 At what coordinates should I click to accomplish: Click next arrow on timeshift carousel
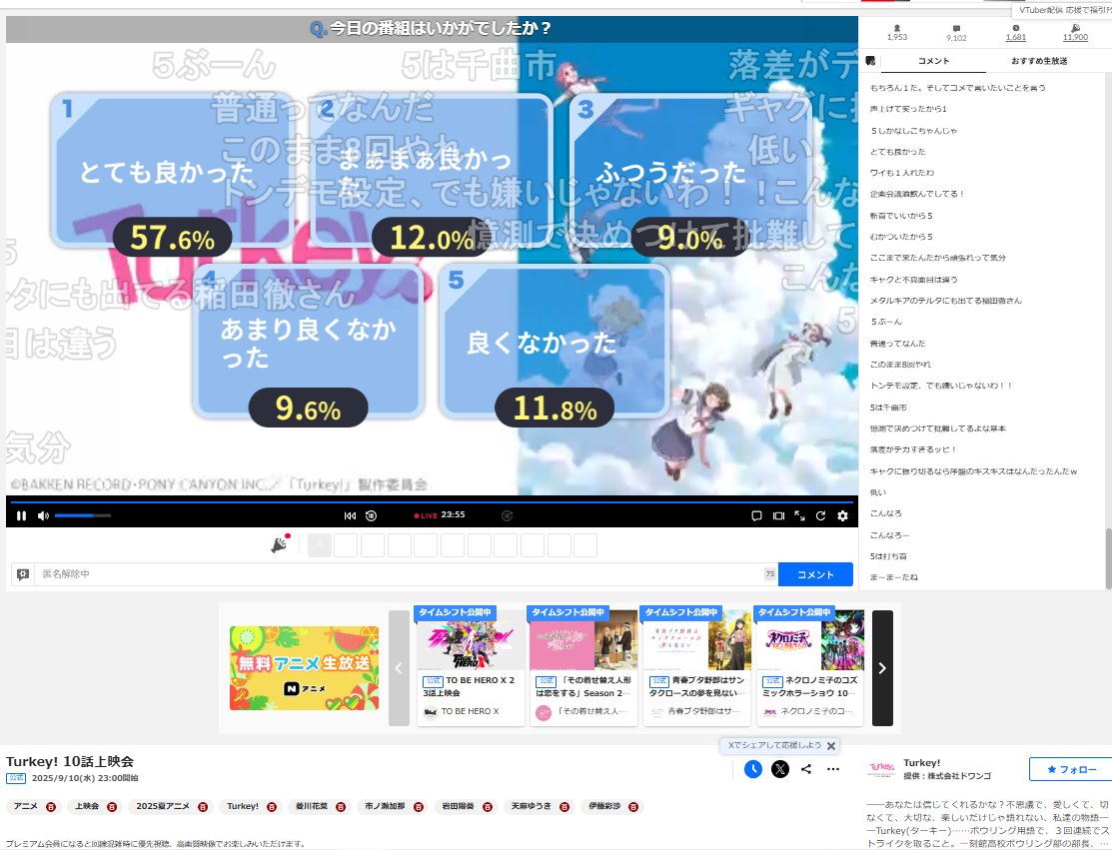click(x=882, y=668)
